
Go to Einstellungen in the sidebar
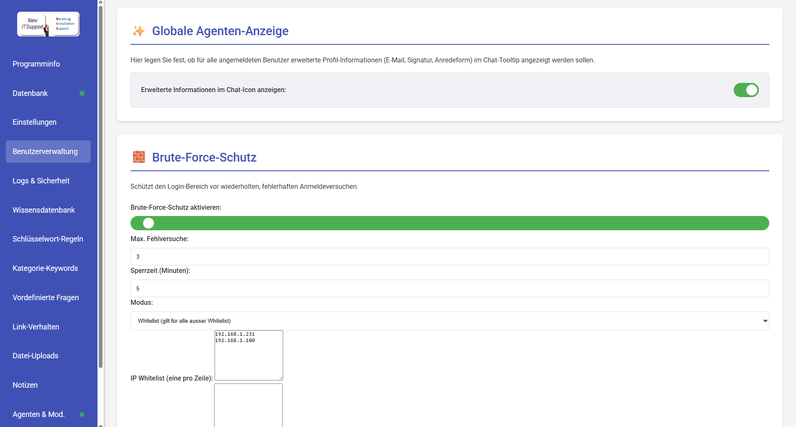click(x=35, y=122)
